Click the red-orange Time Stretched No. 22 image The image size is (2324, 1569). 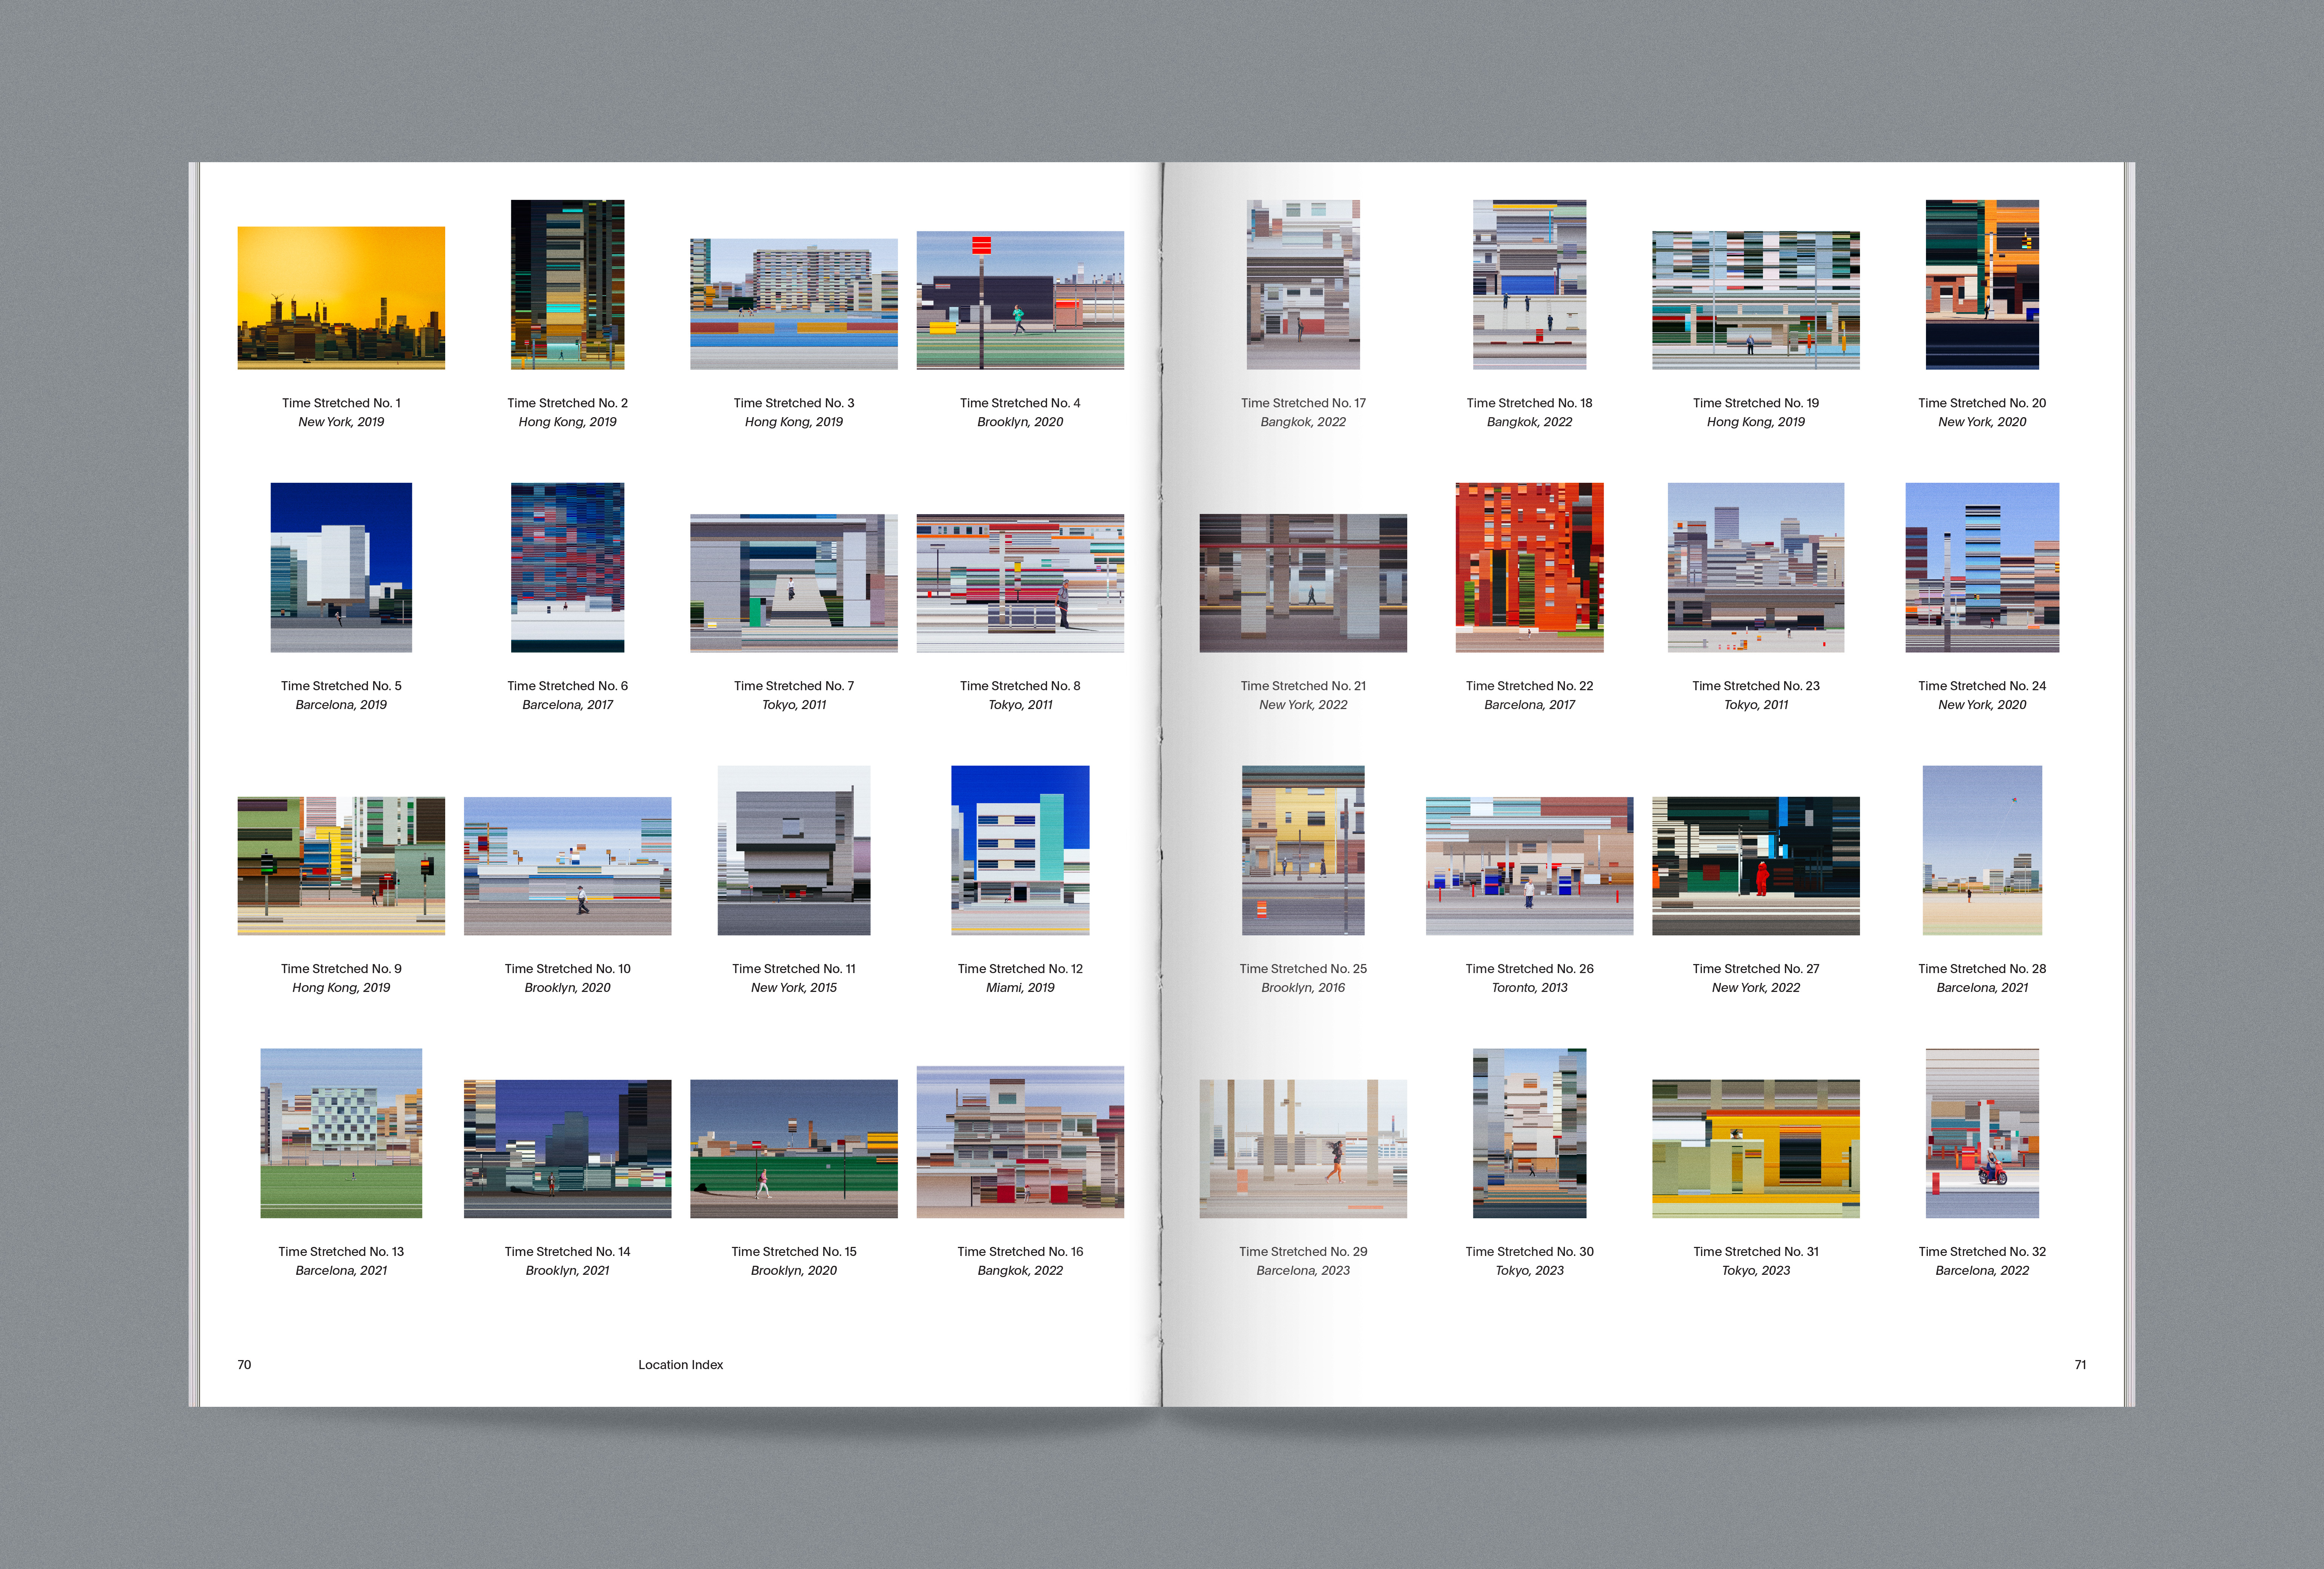pyautogui.click(x=1529, y=567)
